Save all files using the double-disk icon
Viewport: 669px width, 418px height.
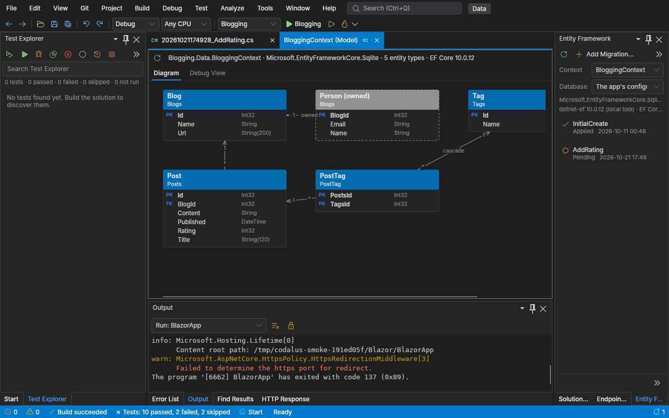[68, 24]
